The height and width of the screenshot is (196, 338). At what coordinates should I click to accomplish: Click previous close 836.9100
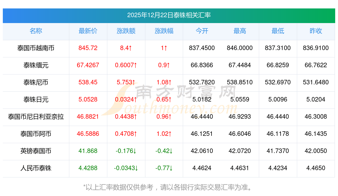click(x=316, y=48)
